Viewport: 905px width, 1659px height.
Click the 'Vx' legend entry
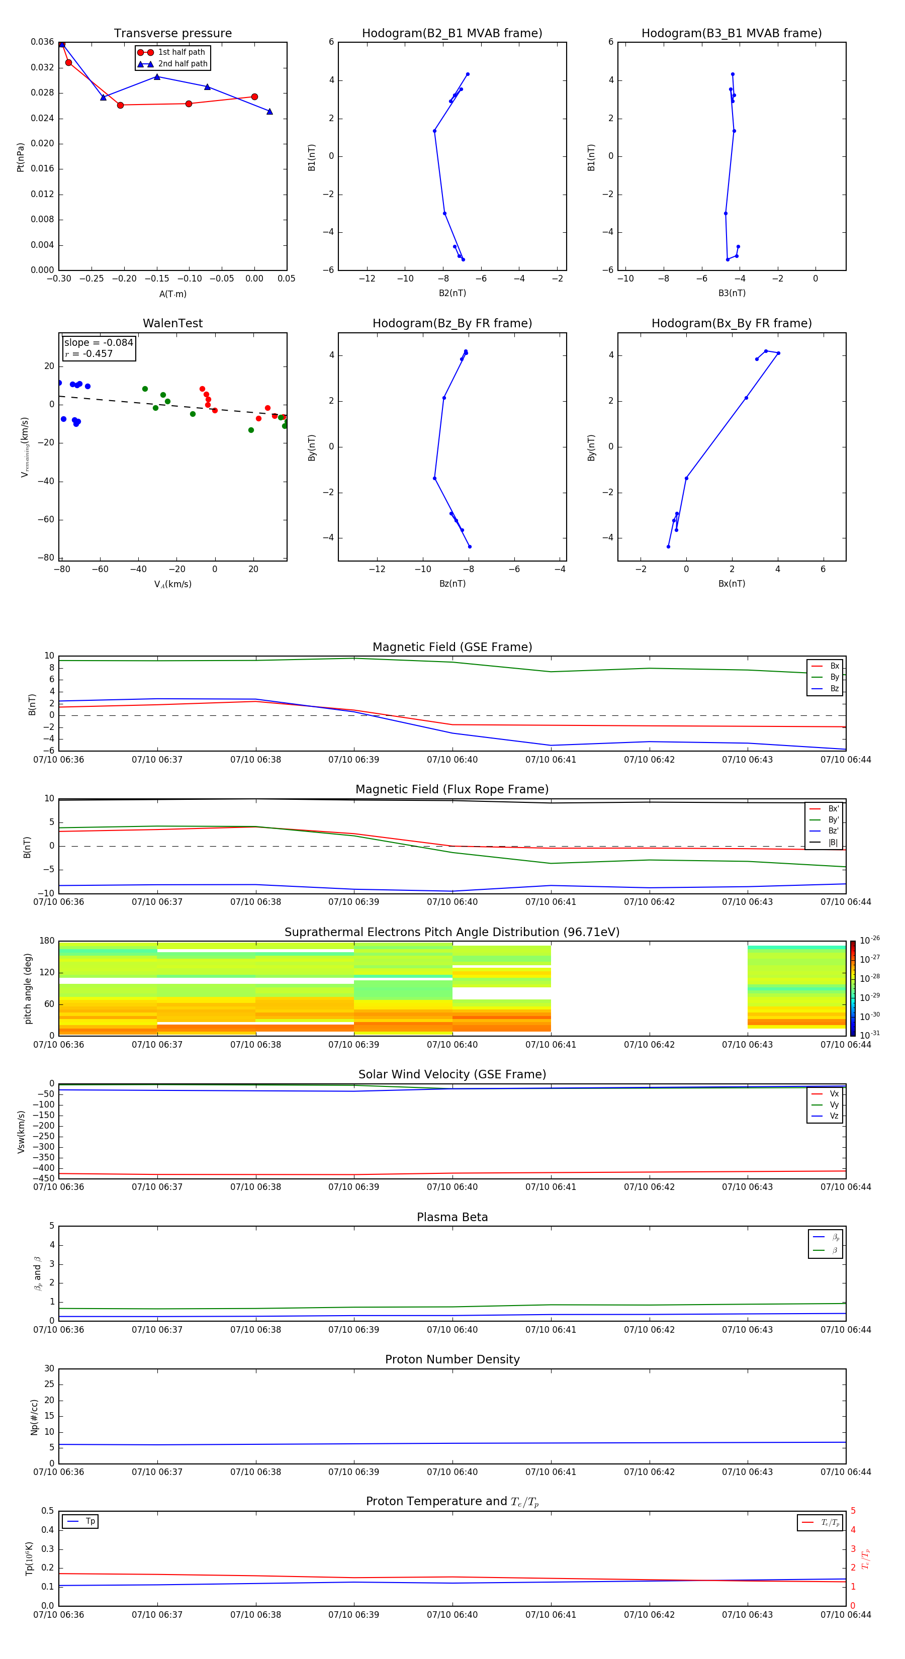coord(826,1093)
